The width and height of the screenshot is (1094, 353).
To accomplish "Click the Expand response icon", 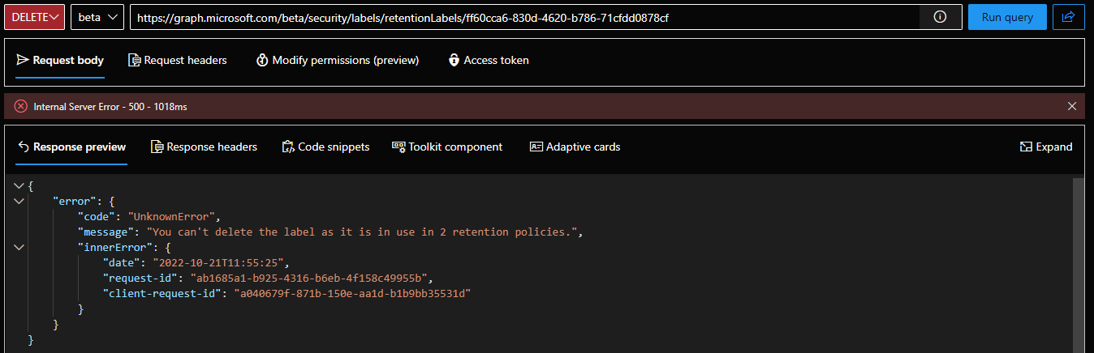I will click(1026, 147).
